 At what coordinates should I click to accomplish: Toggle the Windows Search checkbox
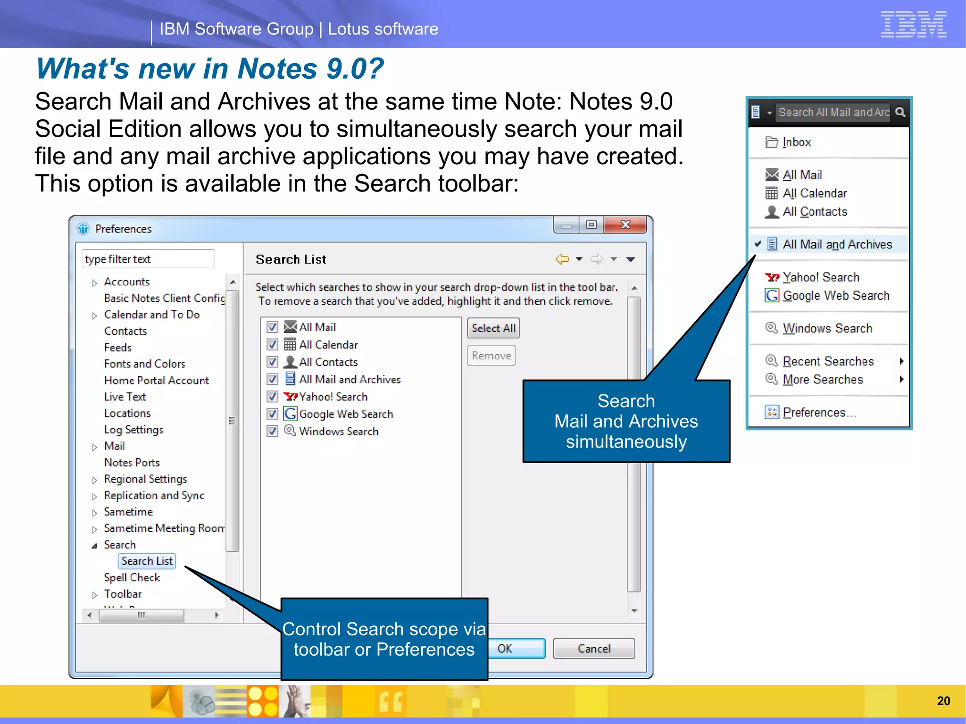tap(273, 431)
